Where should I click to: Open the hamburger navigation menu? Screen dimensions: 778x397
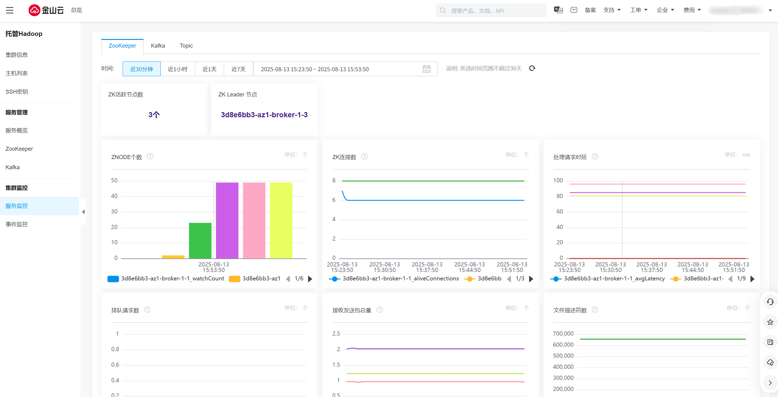(10, 10)
